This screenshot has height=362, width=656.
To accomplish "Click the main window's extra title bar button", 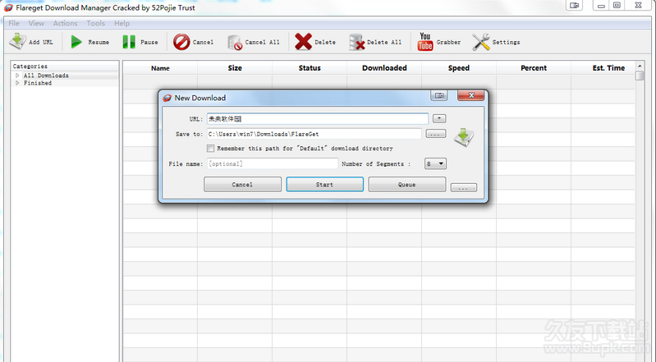I will point(575,6).
